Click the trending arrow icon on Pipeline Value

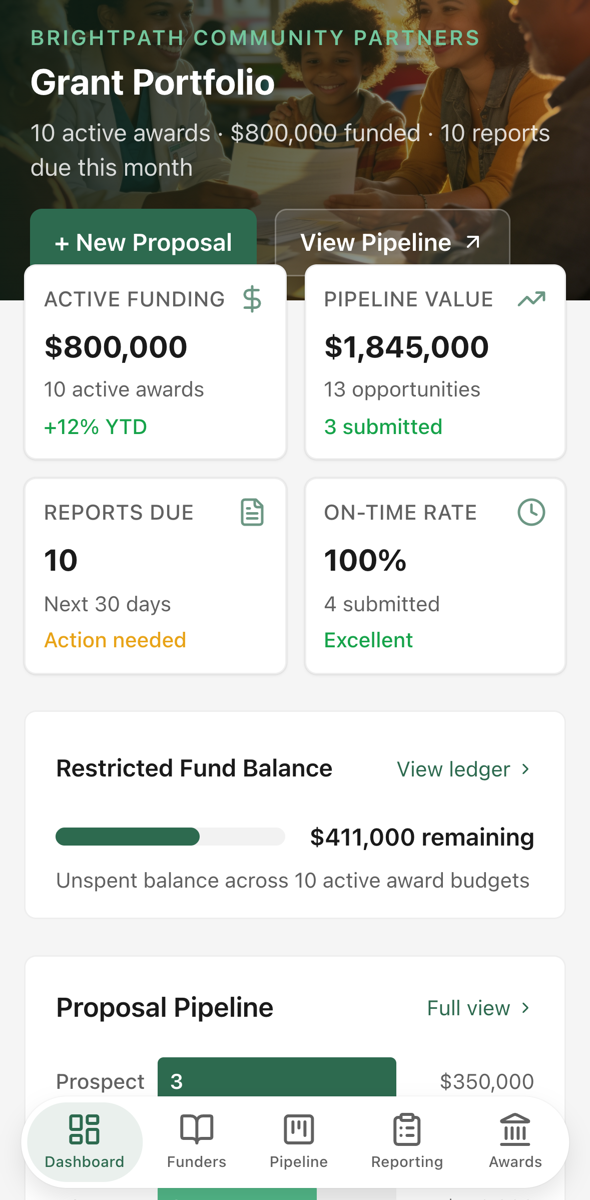[531, 299]
